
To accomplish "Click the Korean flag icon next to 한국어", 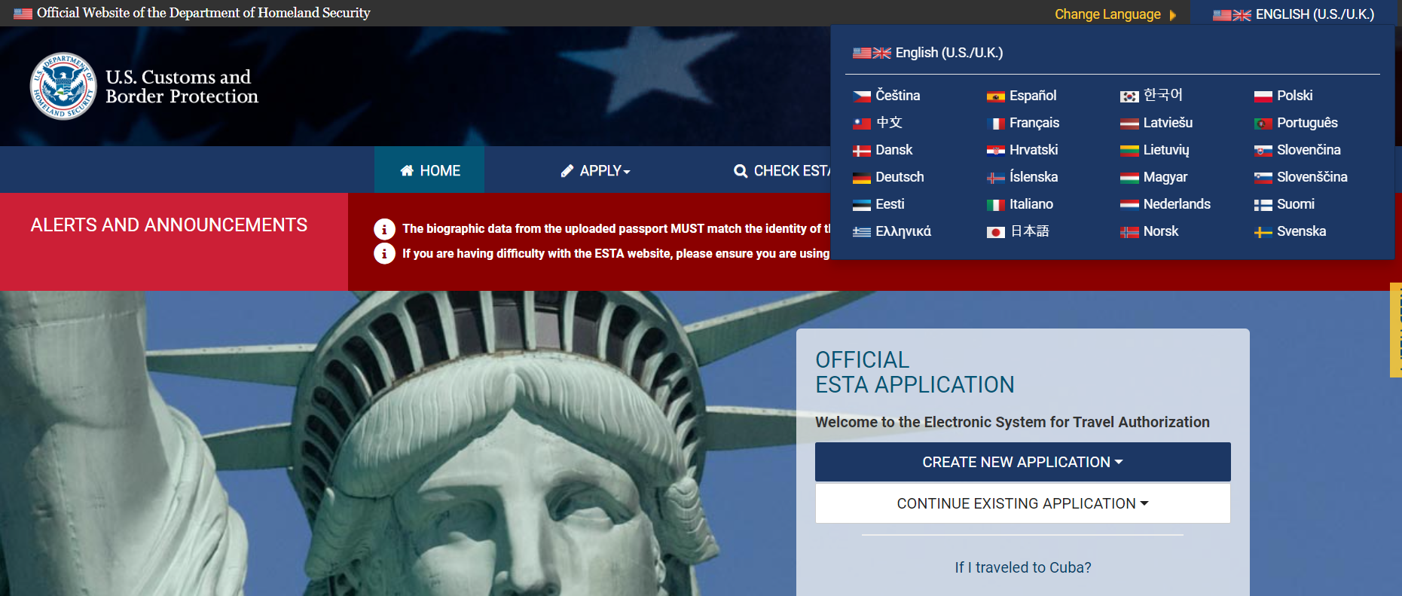I will pyautogui.click(x=1129, y=96).
